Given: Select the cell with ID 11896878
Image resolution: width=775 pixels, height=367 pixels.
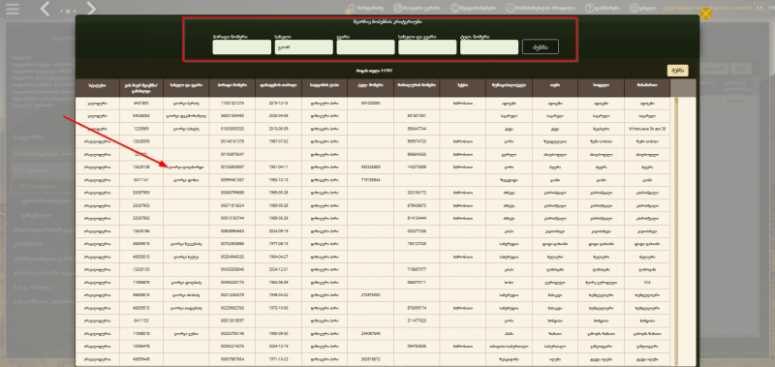Looking at the screenshot, I should (x=140, y=283).
